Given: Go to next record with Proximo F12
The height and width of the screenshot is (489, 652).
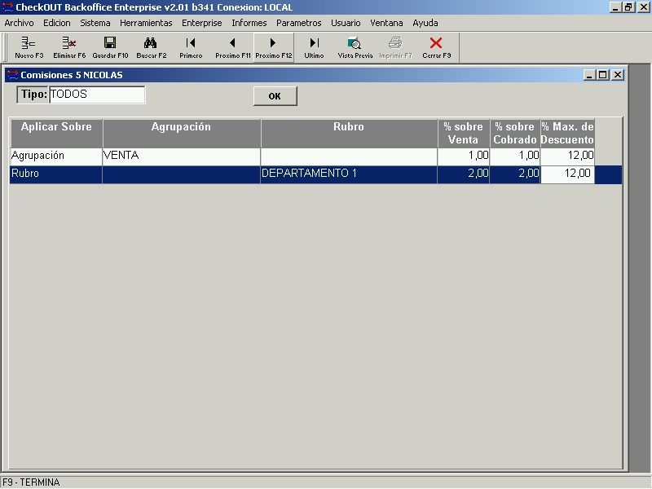Looking at the screenshot, I should point(274,47).
